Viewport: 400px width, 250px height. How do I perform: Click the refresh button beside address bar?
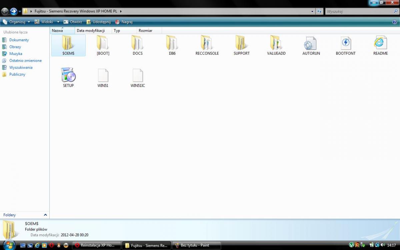pos(319,11)
